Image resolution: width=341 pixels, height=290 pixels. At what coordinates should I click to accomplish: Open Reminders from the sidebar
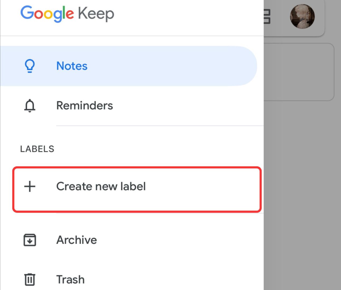[85, 105]
